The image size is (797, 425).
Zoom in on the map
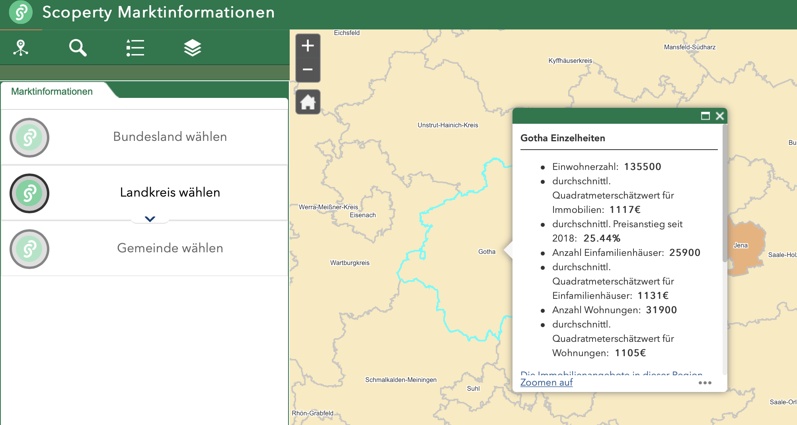pos(308,46)
